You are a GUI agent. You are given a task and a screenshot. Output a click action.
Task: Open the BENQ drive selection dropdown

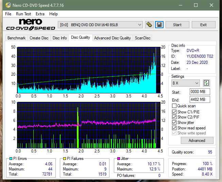pos(100,25)
